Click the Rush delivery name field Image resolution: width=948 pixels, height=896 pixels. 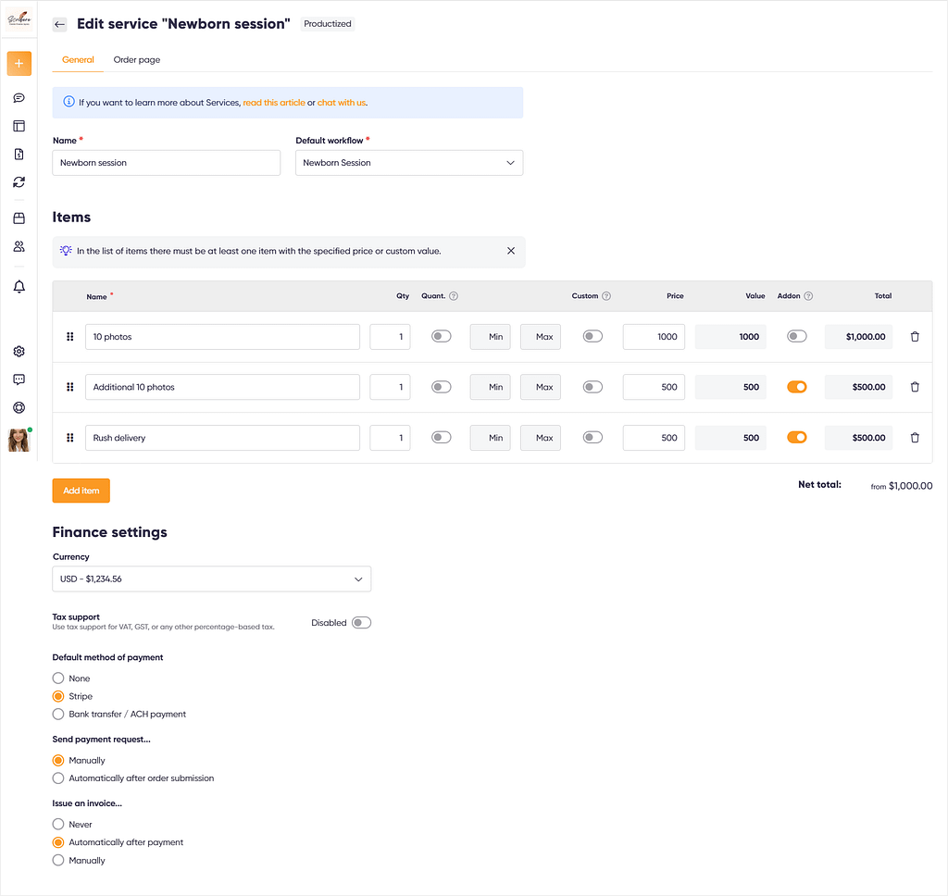222,438
